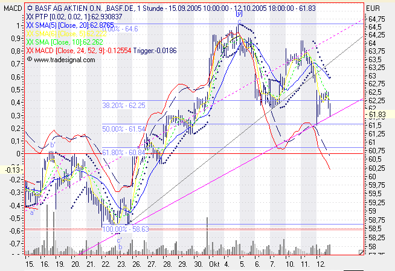The image size is (395, 271).
Task: Click the green XX icon beside SMA Close 10
Action: click(x=30, y=42)
